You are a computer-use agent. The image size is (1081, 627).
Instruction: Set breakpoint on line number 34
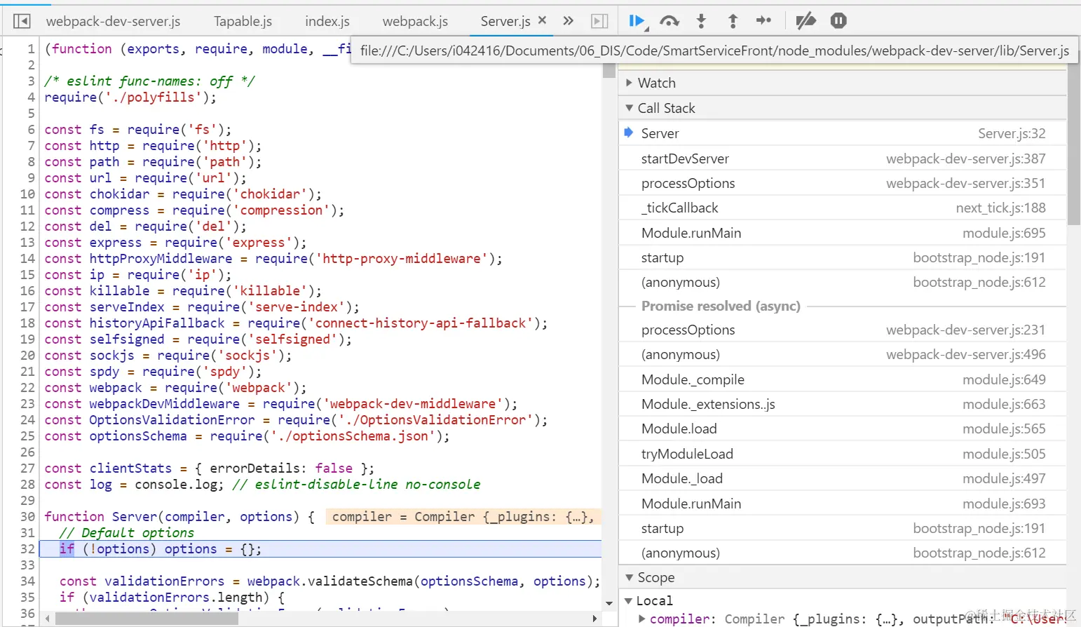[27, 581]
